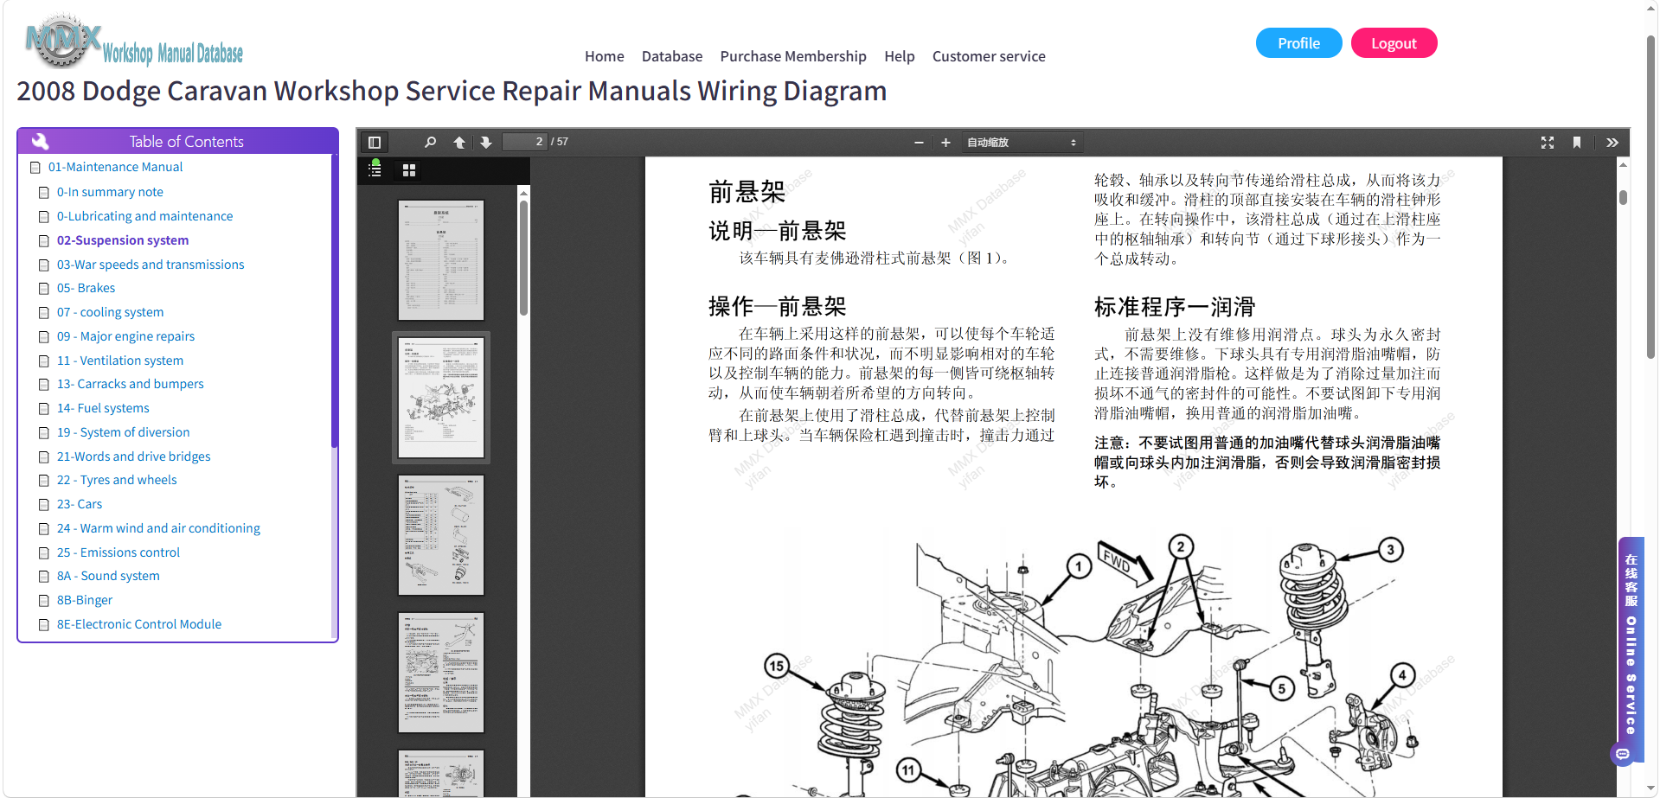
Task: Open the Database menu item
Action: tap(672, 56)
